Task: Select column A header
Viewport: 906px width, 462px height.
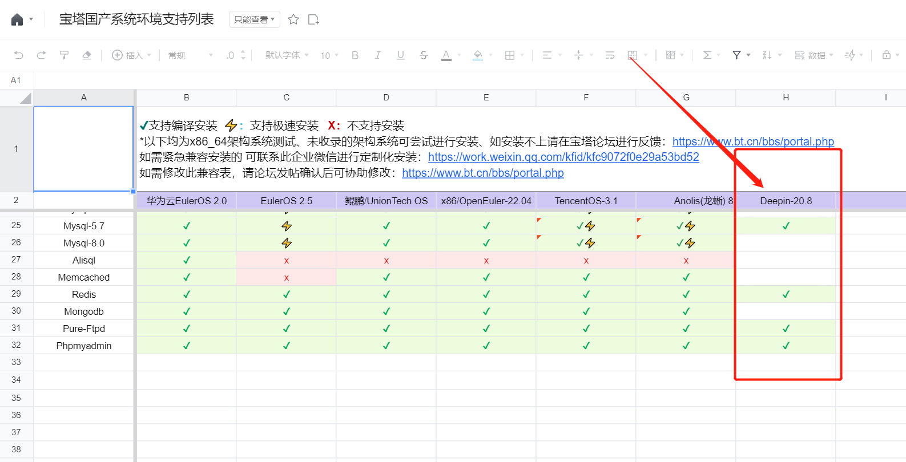Action: (x=84, y=98)
